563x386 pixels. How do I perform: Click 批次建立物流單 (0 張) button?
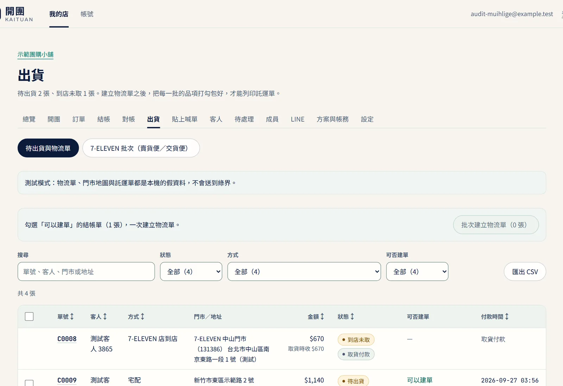(496, 225)
